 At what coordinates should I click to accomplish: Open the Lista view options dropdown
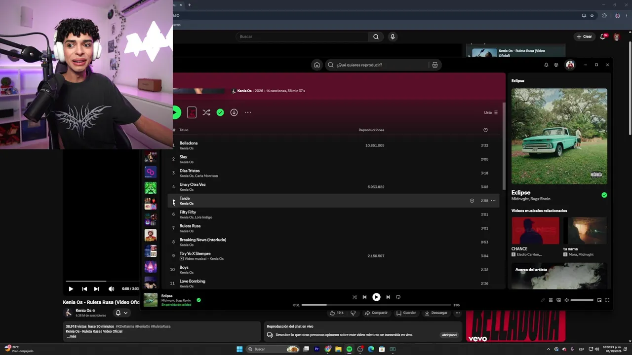[491, 112]
